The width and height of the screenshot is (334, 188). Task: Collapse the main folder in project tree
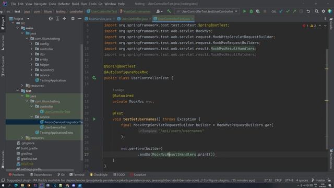pyautogui.click(x=18, y=28)
